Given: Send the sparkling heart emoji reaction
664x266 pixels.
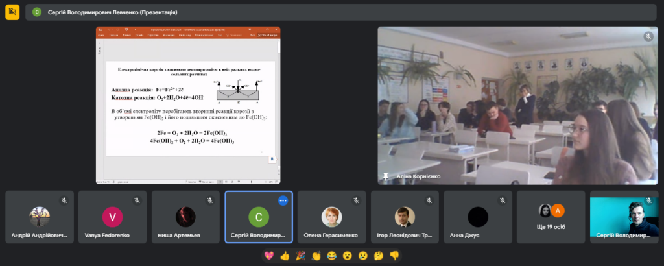Looking at the screenshot, I should tap(268, 256).
